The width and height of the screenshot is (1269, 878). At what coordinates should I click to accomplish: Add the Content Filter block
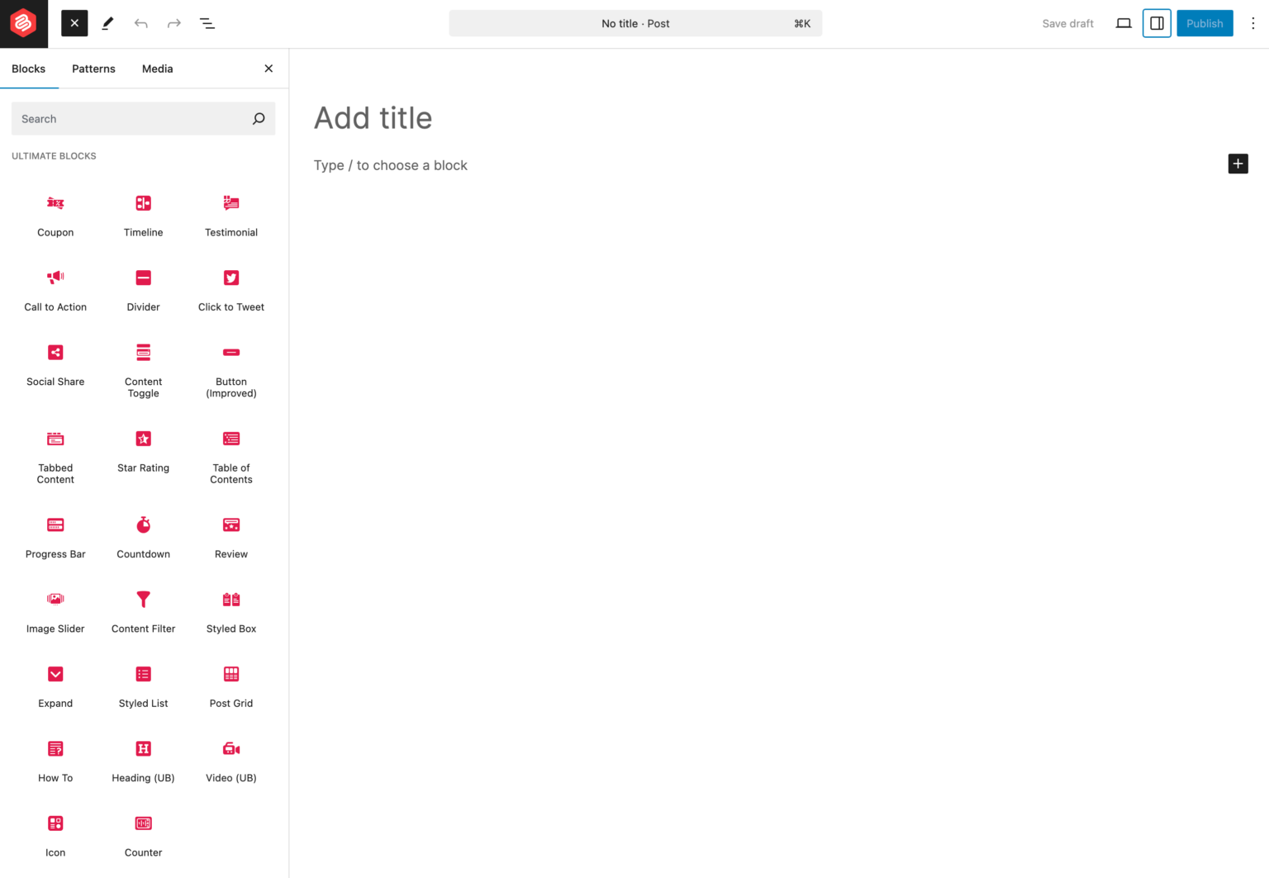click(x=143, y=611)
